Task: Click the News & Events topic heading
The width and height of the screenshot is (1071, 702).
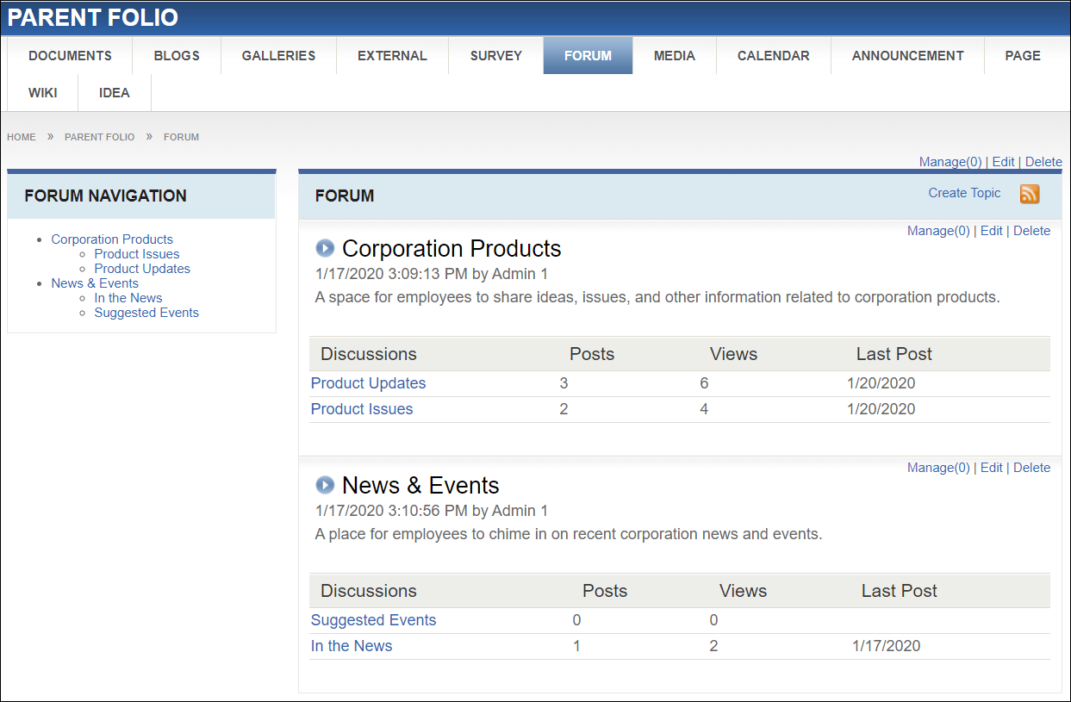Action: pyautogui.click(x=420, y=485)
